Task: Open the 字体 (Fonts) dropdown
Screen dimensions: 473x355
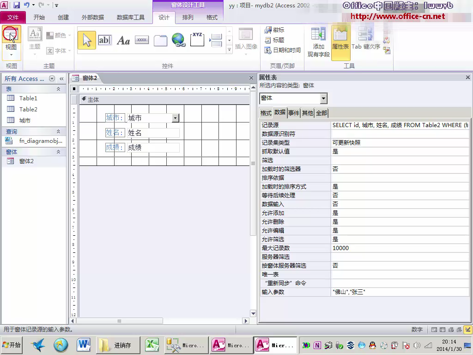Action: click(x=59, y=50)
